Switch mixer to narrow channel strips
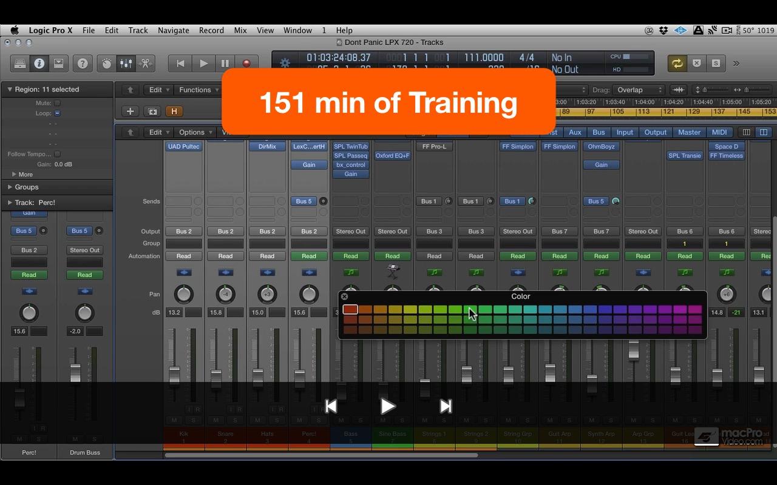777x485 pixels. click(x=746, y=132)
